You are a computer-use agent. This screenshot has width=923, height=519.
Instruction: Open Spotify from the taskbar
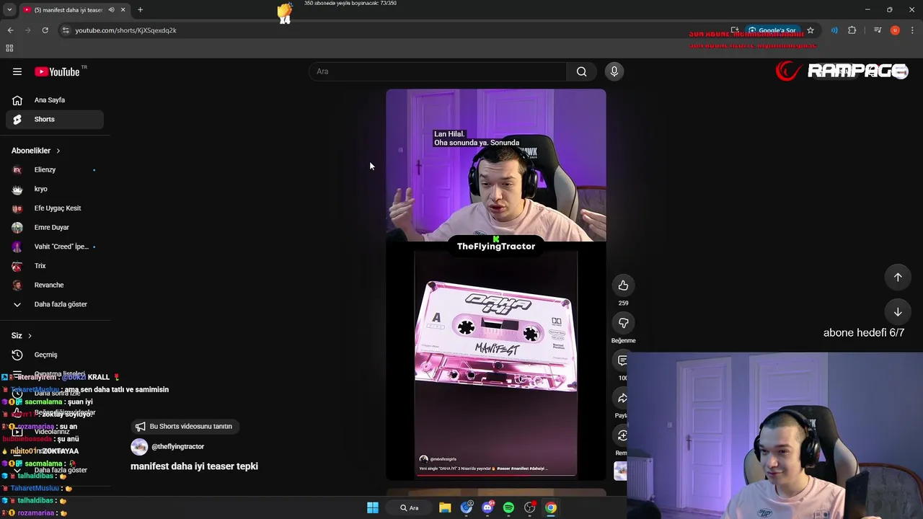pyautogui.click(x=508, y=508)
